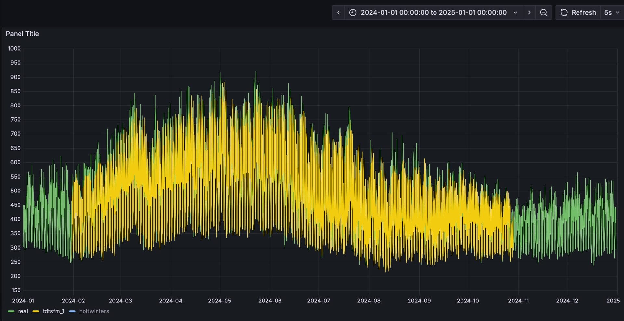
Task: Click the 2024-12 x-axis label
Action: coord(567,301)
